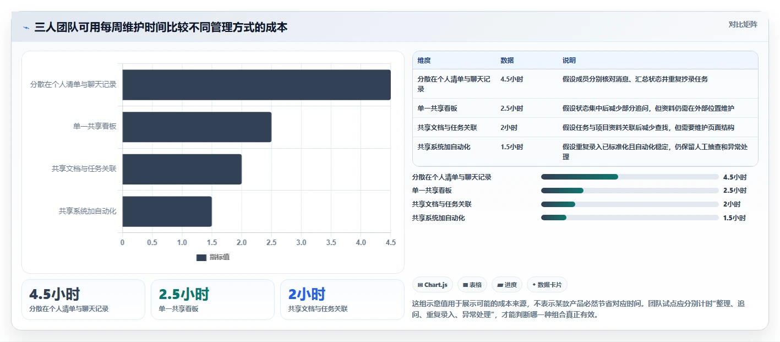Click the 维度 column header
The width and height of the screenshot is (780, 342).
(424, 60)
